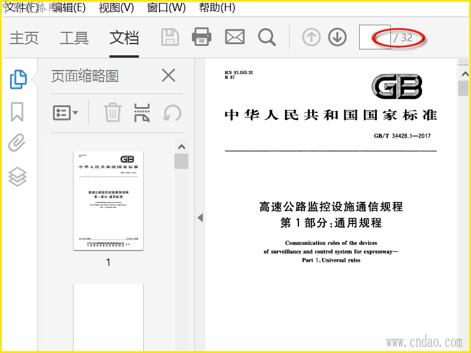Select page 1 thumbnail

[x=108, y=201]
